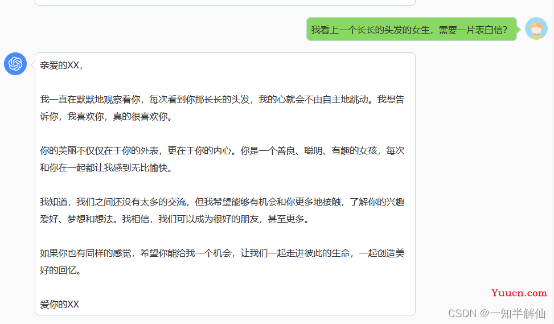Open the red Yuucn.com watermark link
Viewport: 554px width, 324px height.
519,293
